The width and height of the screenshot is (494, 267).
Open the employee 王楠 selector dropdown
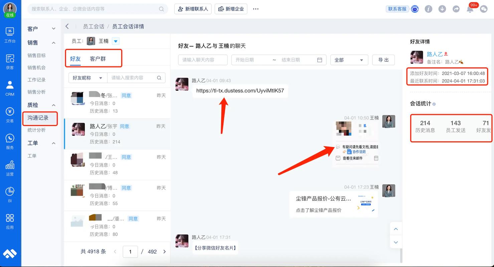click(x=116, y=41)
